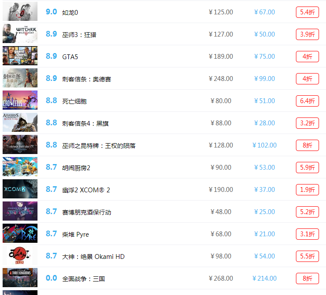Click the Okami HD logo thumbnail
This screenshot has width=326, height=295.
[x=20, y=255]
